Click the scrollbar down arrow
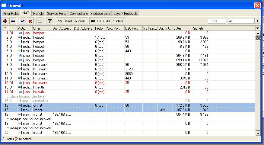The height and width of the screenshot is (145, 264). click(258, 133)
